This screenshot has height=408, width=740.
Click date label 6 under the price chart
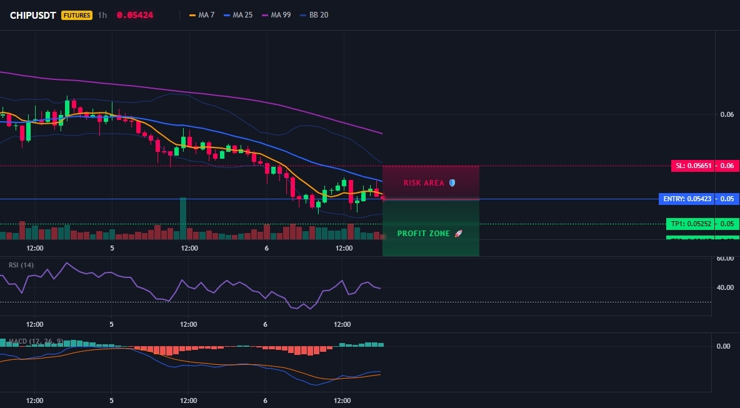[x=267, y=248]
